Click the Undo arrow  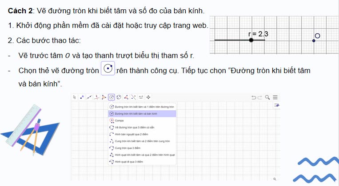click(254, 97)
